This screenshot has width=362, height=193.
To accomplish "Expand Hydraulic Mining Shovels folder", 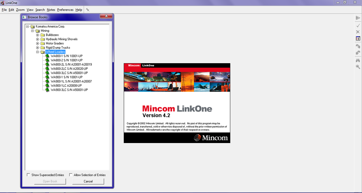I will pos(38,39).
